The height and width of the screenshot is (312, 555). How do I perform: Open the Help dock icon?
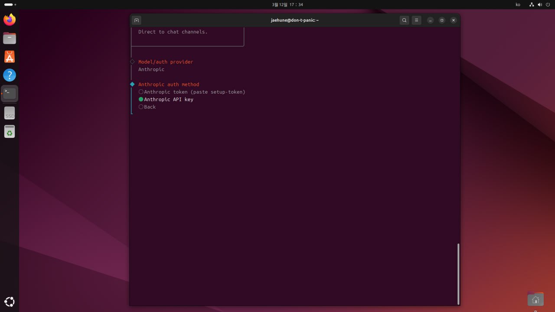(9, 75)
